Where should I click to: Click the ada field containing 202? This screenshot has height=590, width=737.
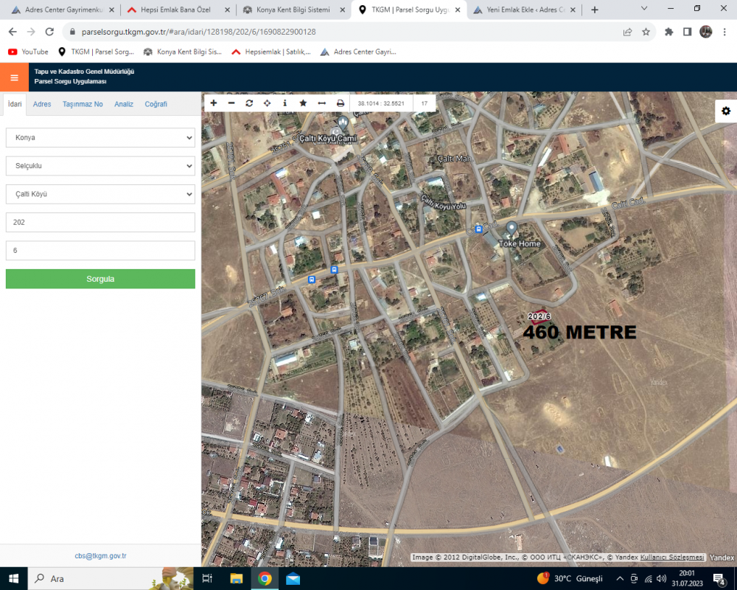click(100, 222)
